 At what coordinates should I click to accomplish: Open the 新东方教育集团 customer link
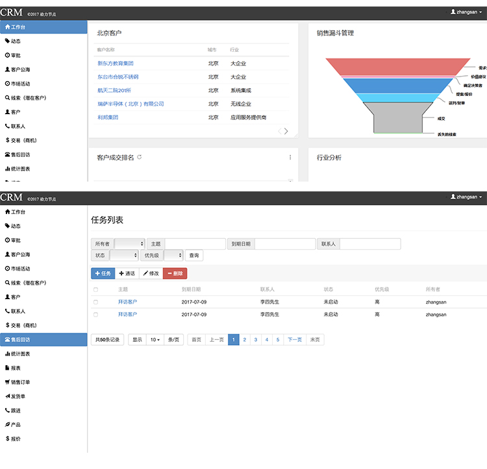click(116, 64)
